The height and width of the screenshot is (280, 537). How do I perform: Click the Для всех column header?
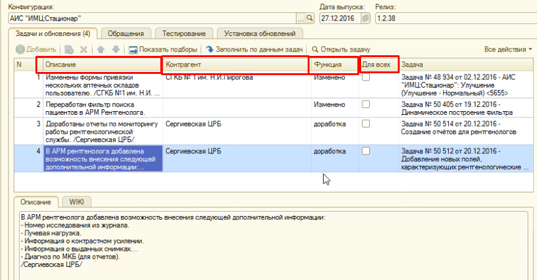[379, 65]
